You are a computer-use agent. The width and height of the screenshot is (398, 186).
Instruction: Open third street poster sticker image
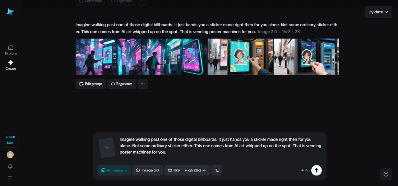pos(240,57)
